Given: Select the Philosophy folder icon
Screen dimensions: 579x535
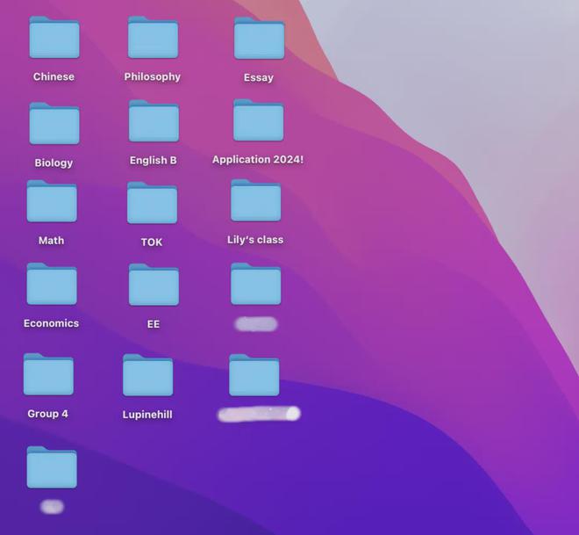Looking at the screenshot, I should pyautogui.click(x=153, y=38).
